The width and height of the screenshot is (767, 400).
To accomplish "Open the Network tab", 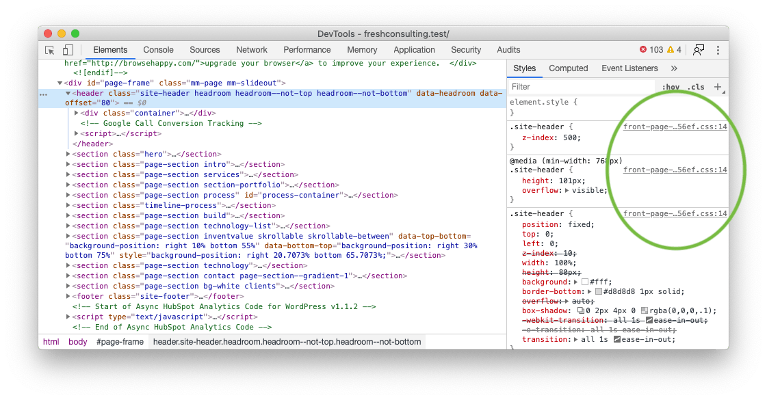I will (251, 50).
